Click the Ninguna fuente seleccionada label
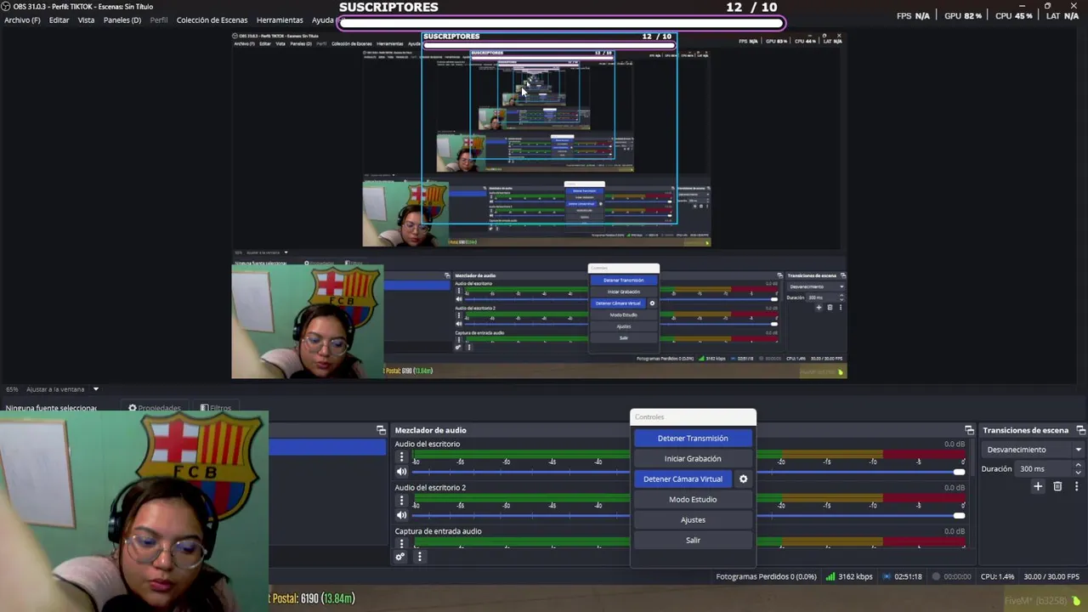This screenshot has width=1088, height=612. tap(51, 408)
